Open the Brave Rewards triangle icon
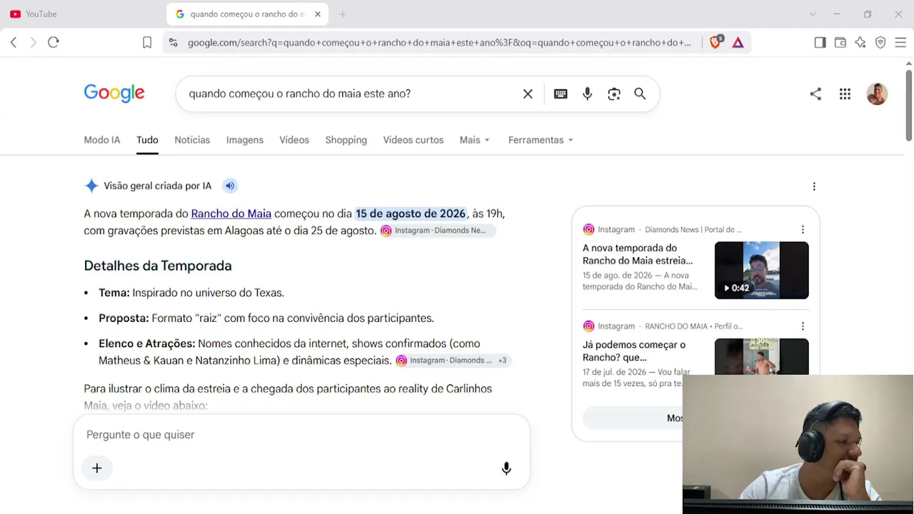 tap(738, 43)
